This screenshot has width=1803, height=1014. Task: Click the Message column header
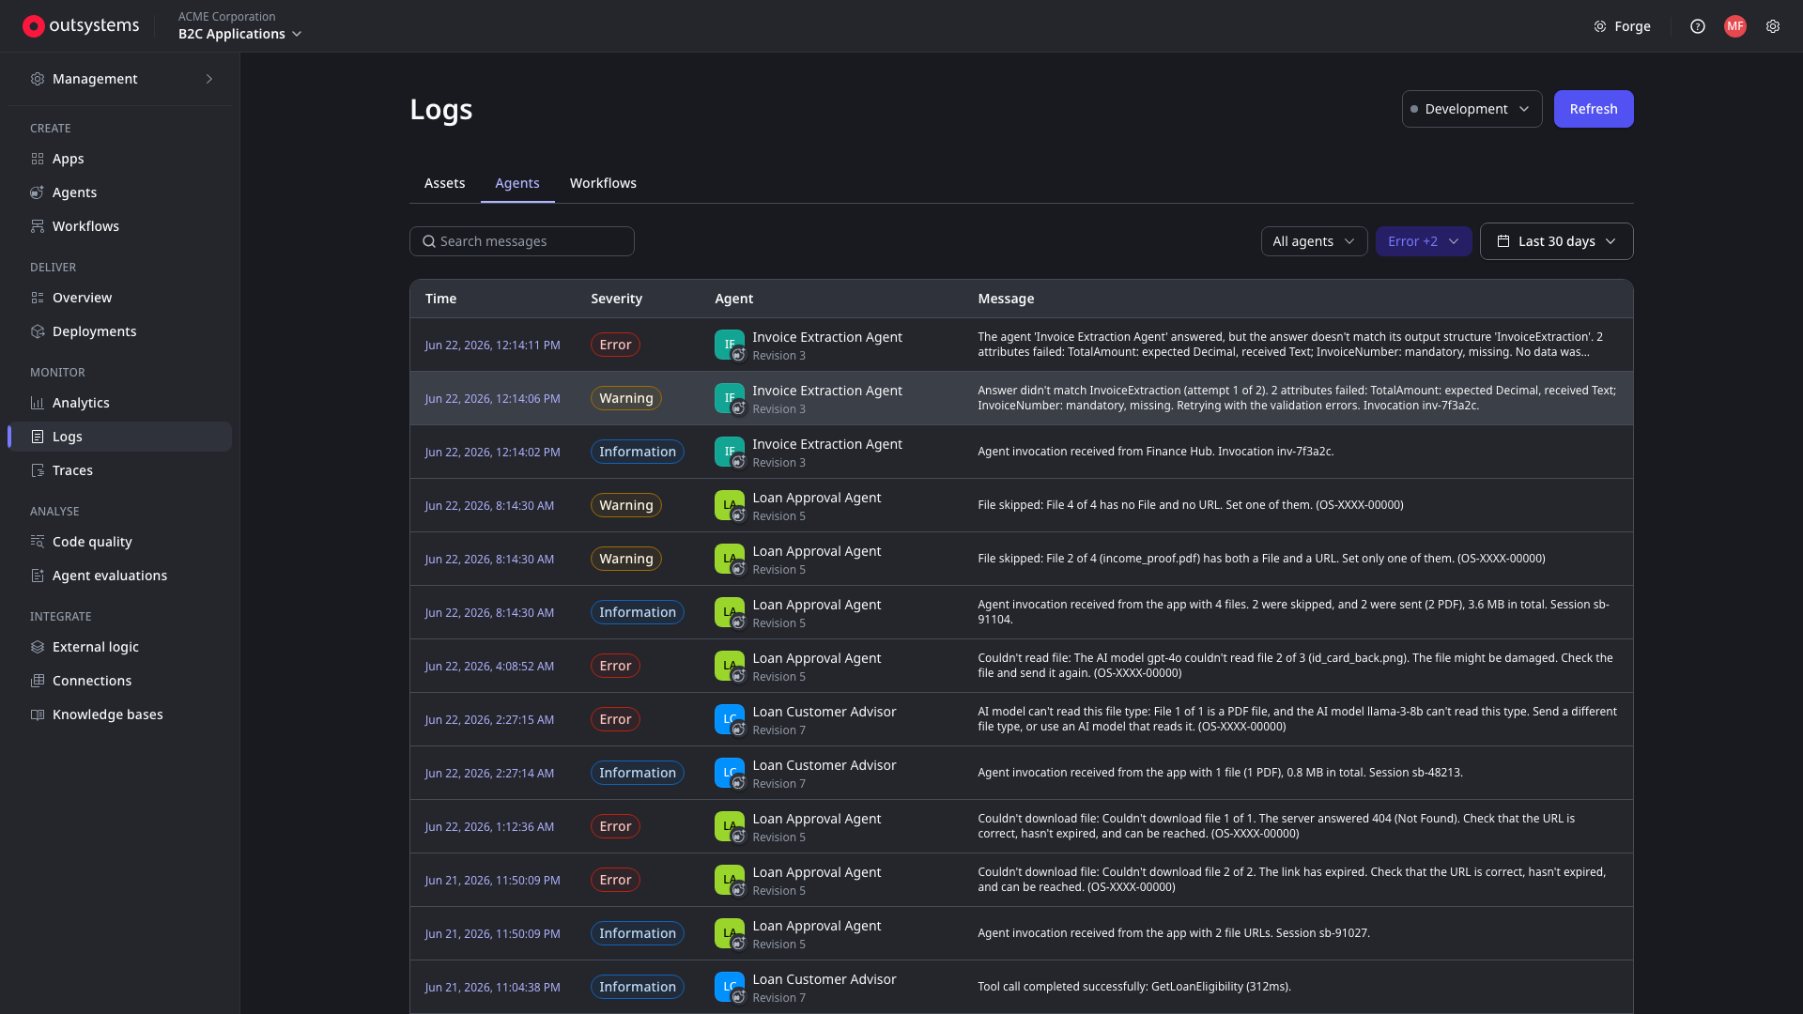tap(1006, 299)
